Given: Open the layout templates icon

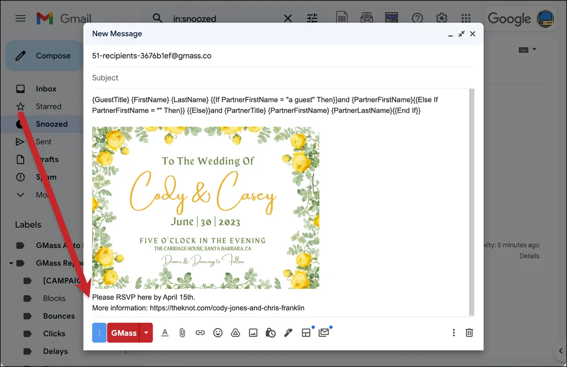Looking at the screenshot, I should [306, 333].
